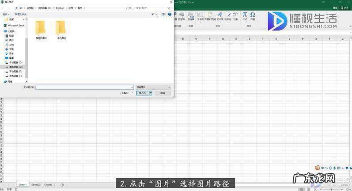352x191 pixels.
Task: Click the 文本框 text box icon in ribbon
Action: pyautogui.click(x=200, y=16)
